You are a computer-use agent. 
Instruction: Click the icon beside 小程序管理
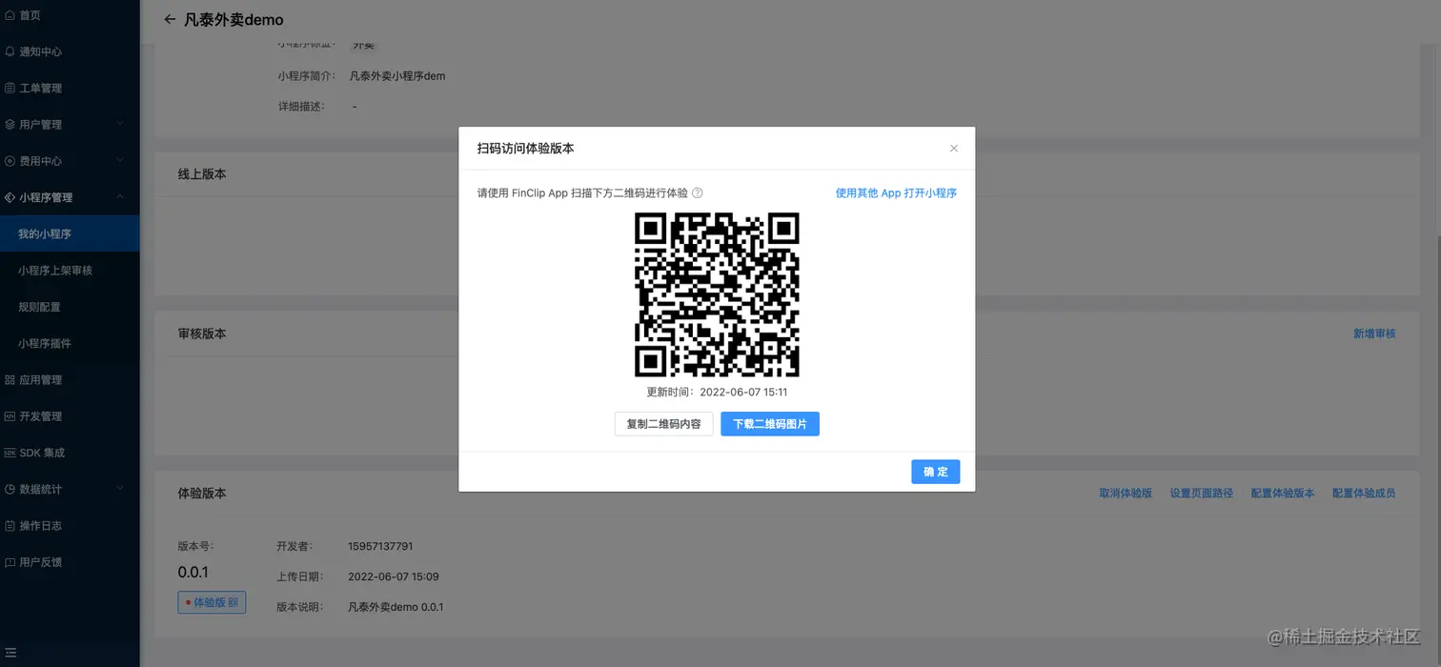tap(10, 197)
